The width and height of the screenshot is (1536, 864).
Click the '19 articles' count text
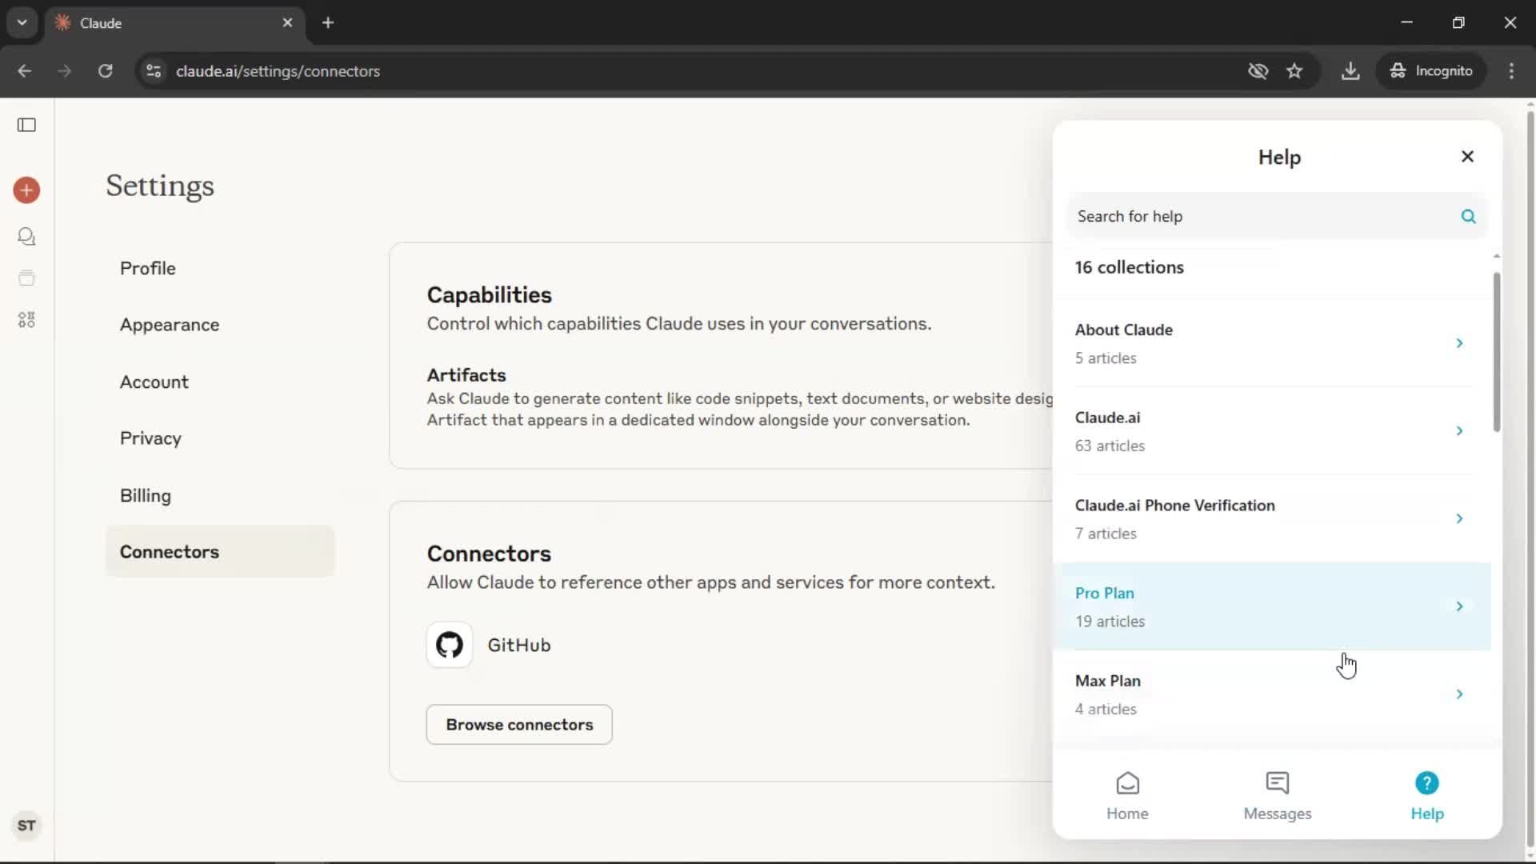pos(1110,622)
